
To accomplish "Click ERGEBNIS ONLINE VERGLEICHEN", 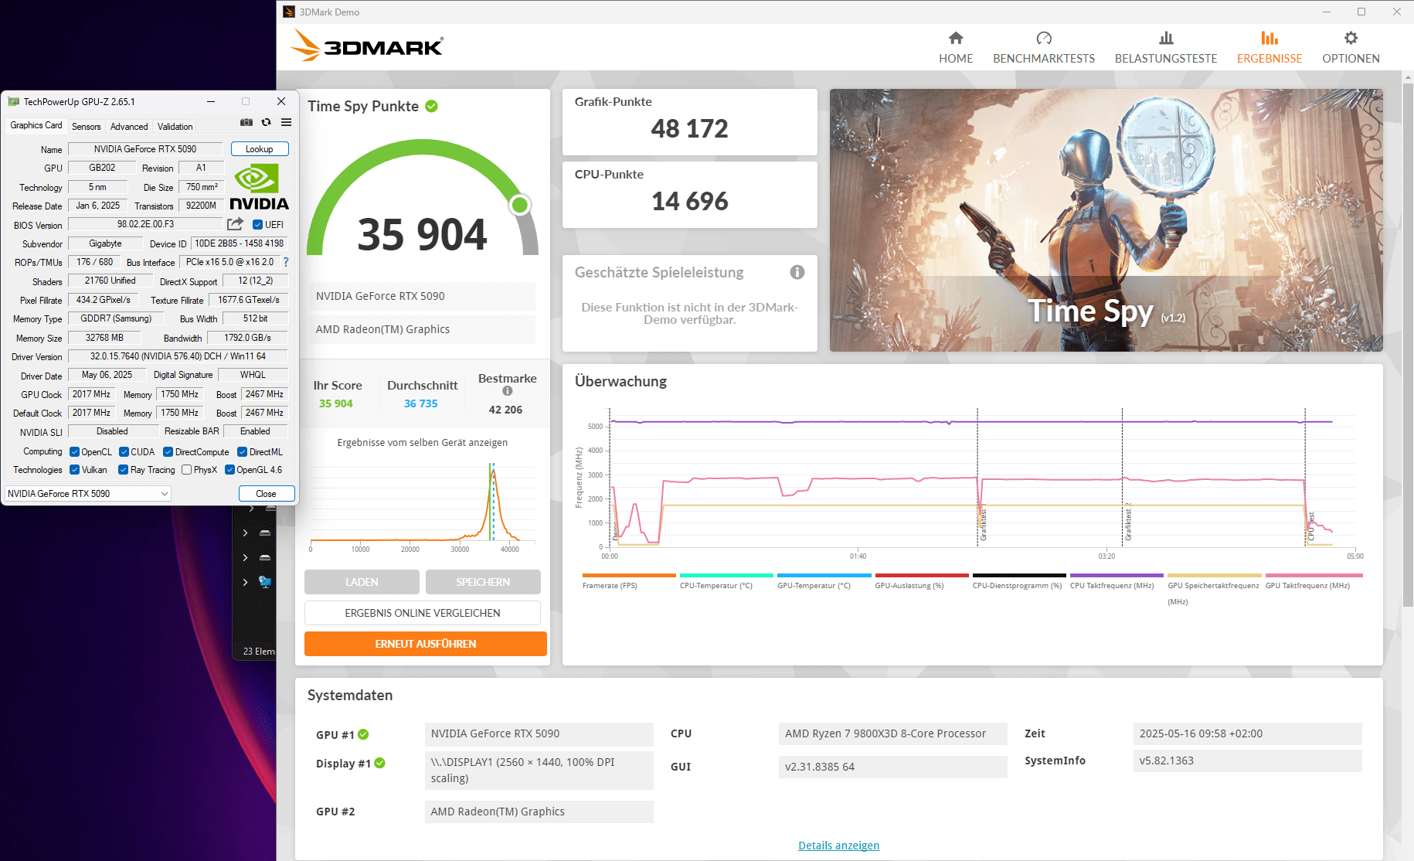I will click(x=423, y=613).
